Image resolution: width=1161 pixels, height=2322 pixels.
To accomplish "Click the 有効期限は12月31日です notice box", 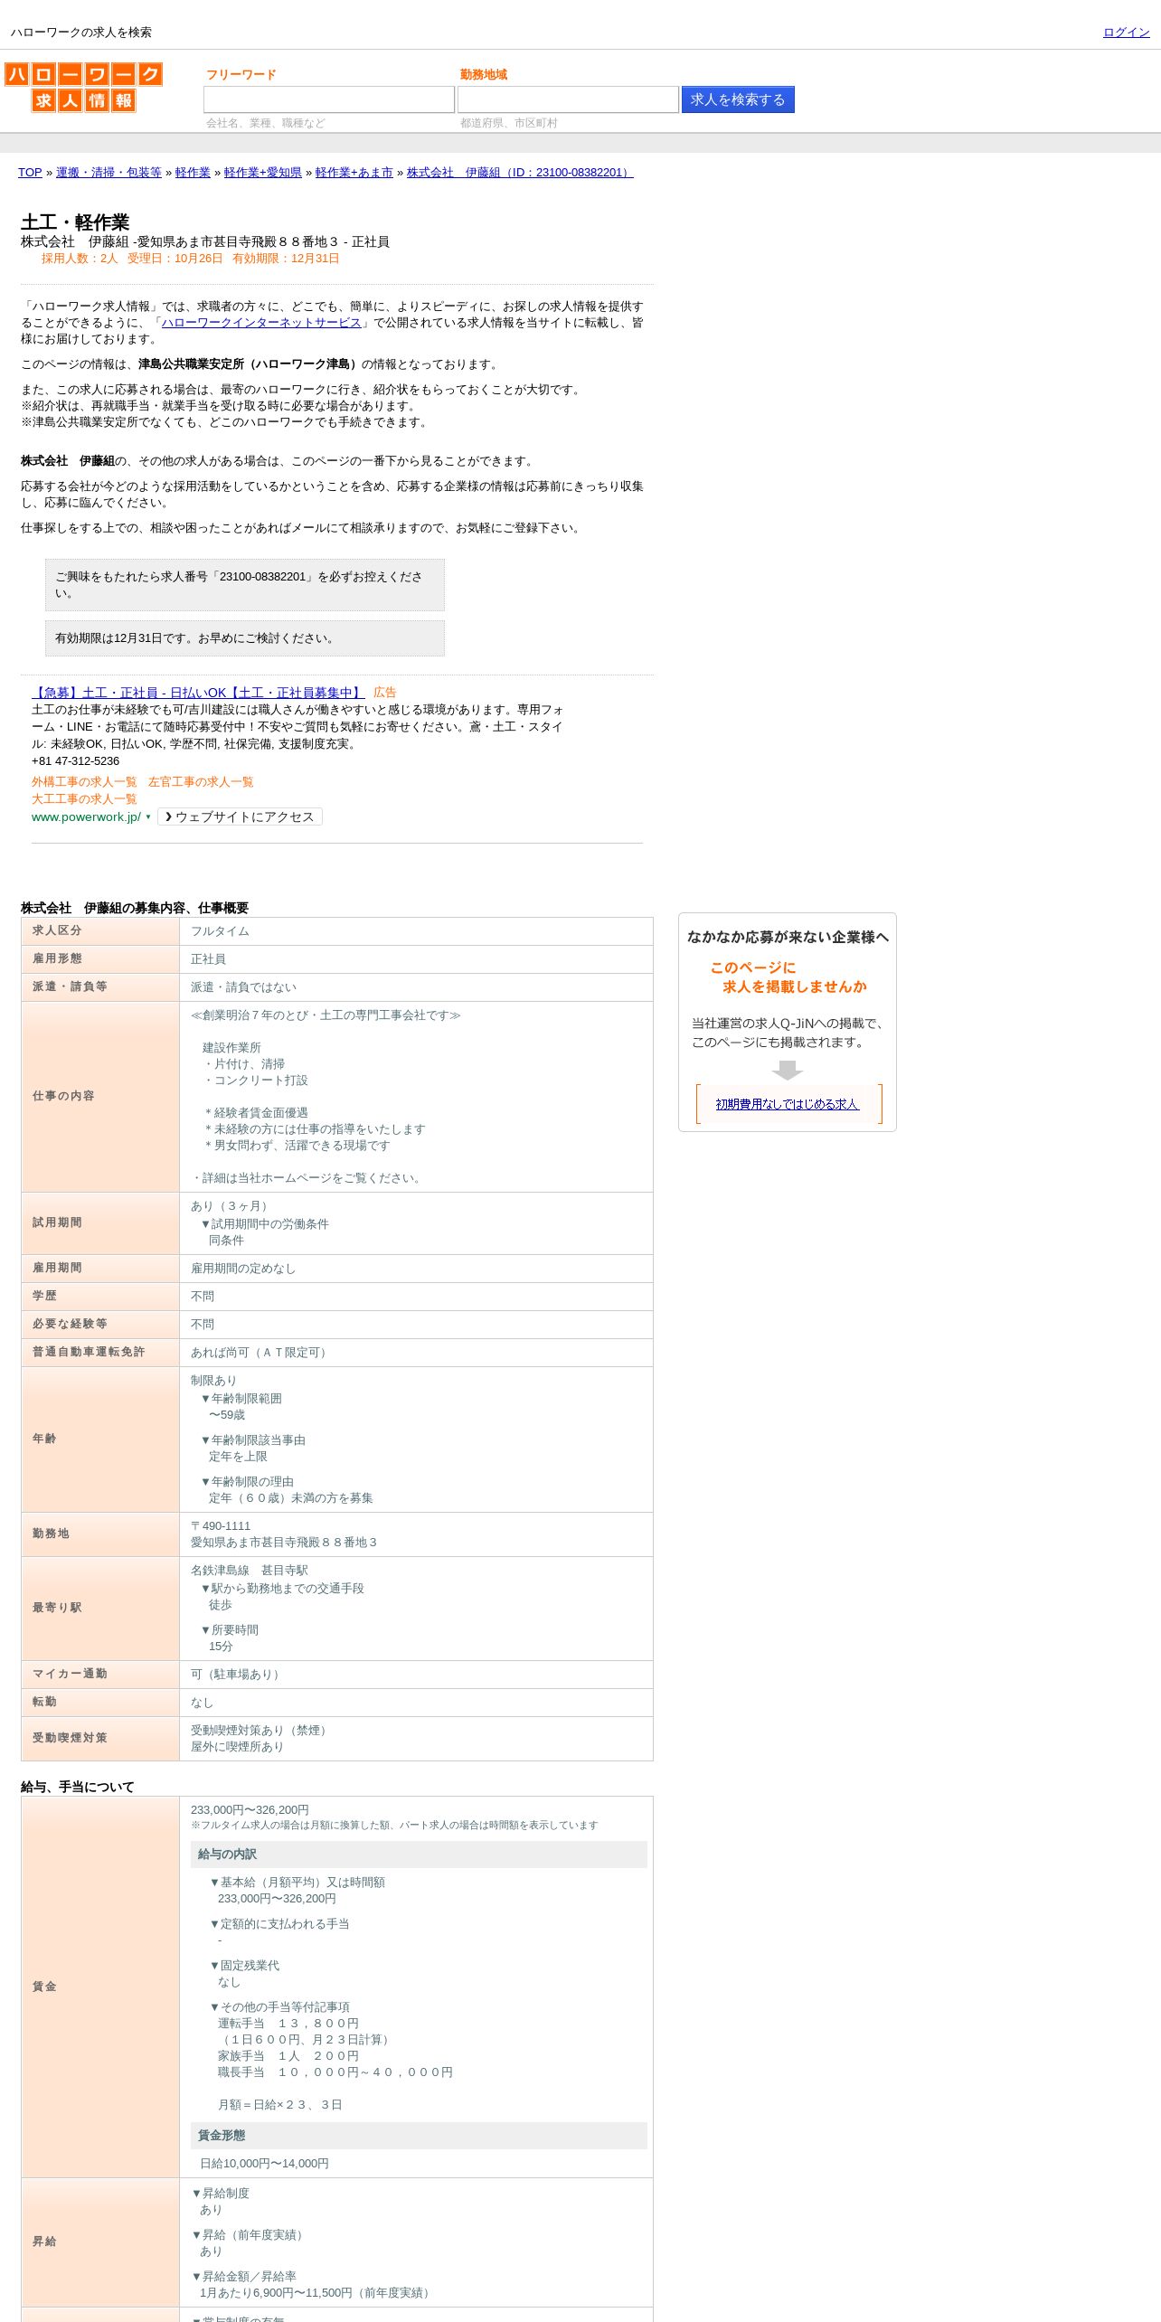I will click(x=245, y=638).
